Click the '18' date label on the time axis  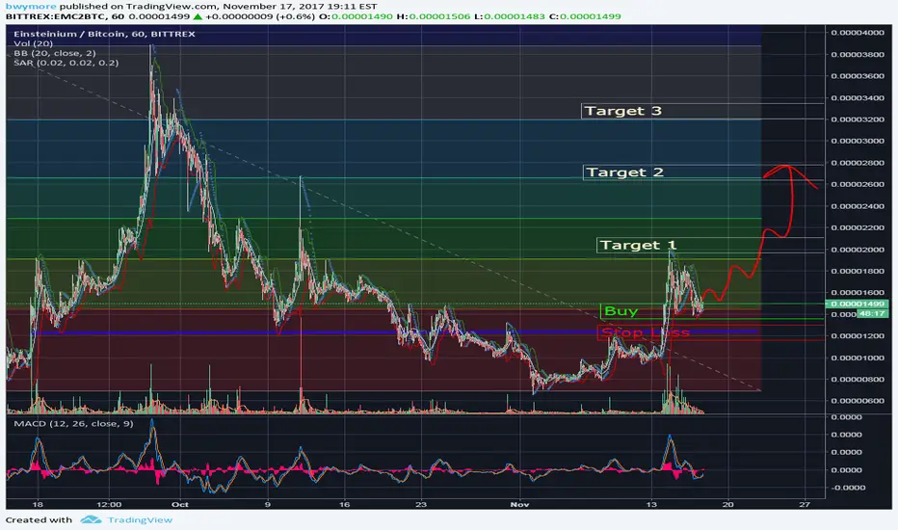38,504
